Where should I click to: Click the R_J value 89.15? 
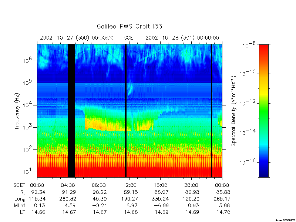[x=131, y=192]
